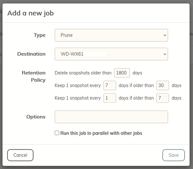Click the Options field label
193x169 pixels.
(36, 117)
